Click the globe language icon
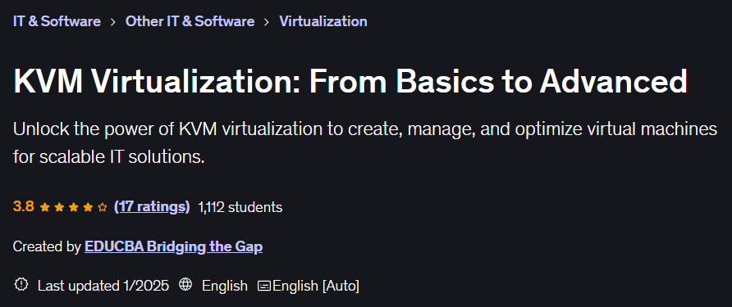 tap(185, 285)
